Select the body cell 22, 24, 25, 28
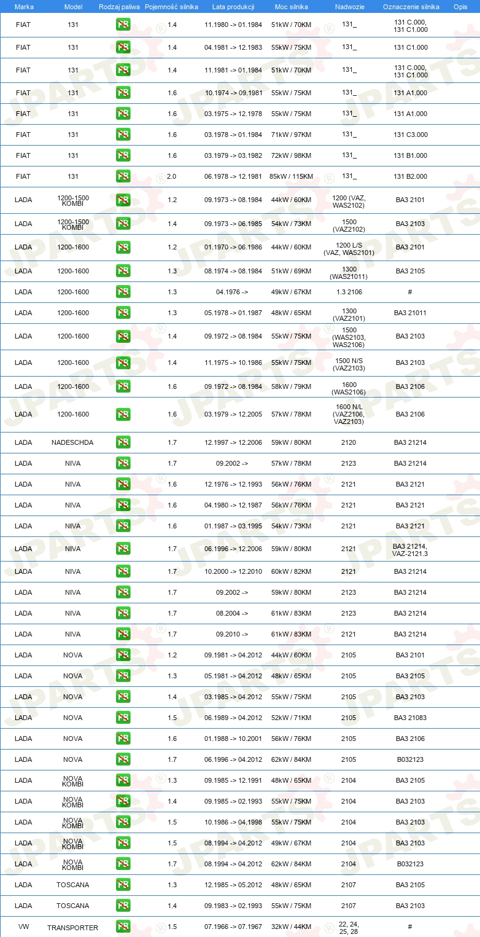480x937 pixels. pos(349,928)
